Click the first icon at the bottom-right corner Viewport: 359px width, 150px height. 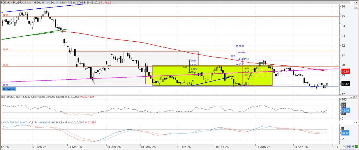pos(344,146)
